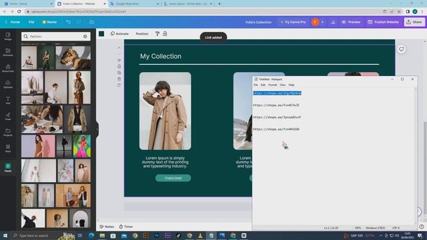Delete the page with trash icon
The width and height of the screenshot is (427, 240).
pos(119,79)
